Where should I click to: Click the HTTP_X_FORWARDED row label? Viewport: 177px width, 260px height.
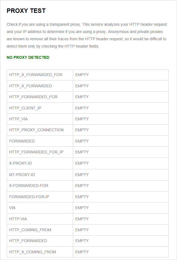30,86
